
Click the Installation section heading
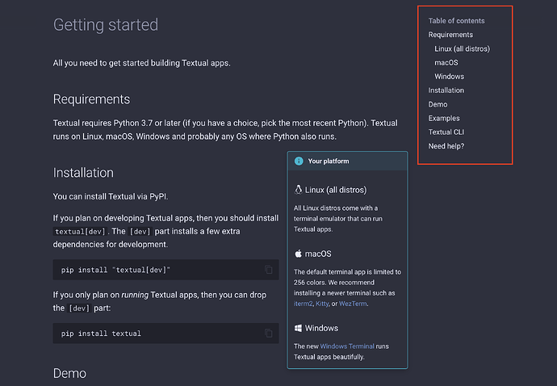tap(83, 173)
